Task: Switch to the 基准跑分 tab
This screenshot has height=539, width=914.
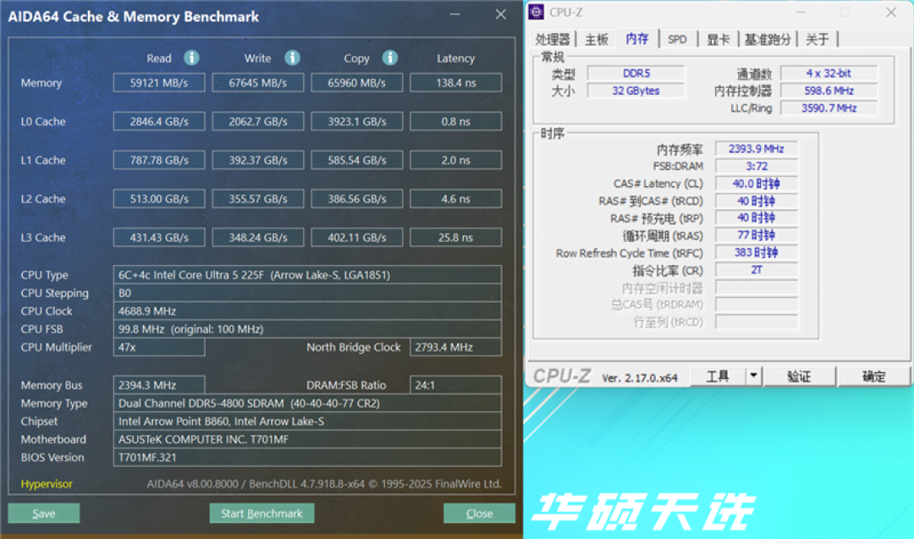Action: [767, 39]
